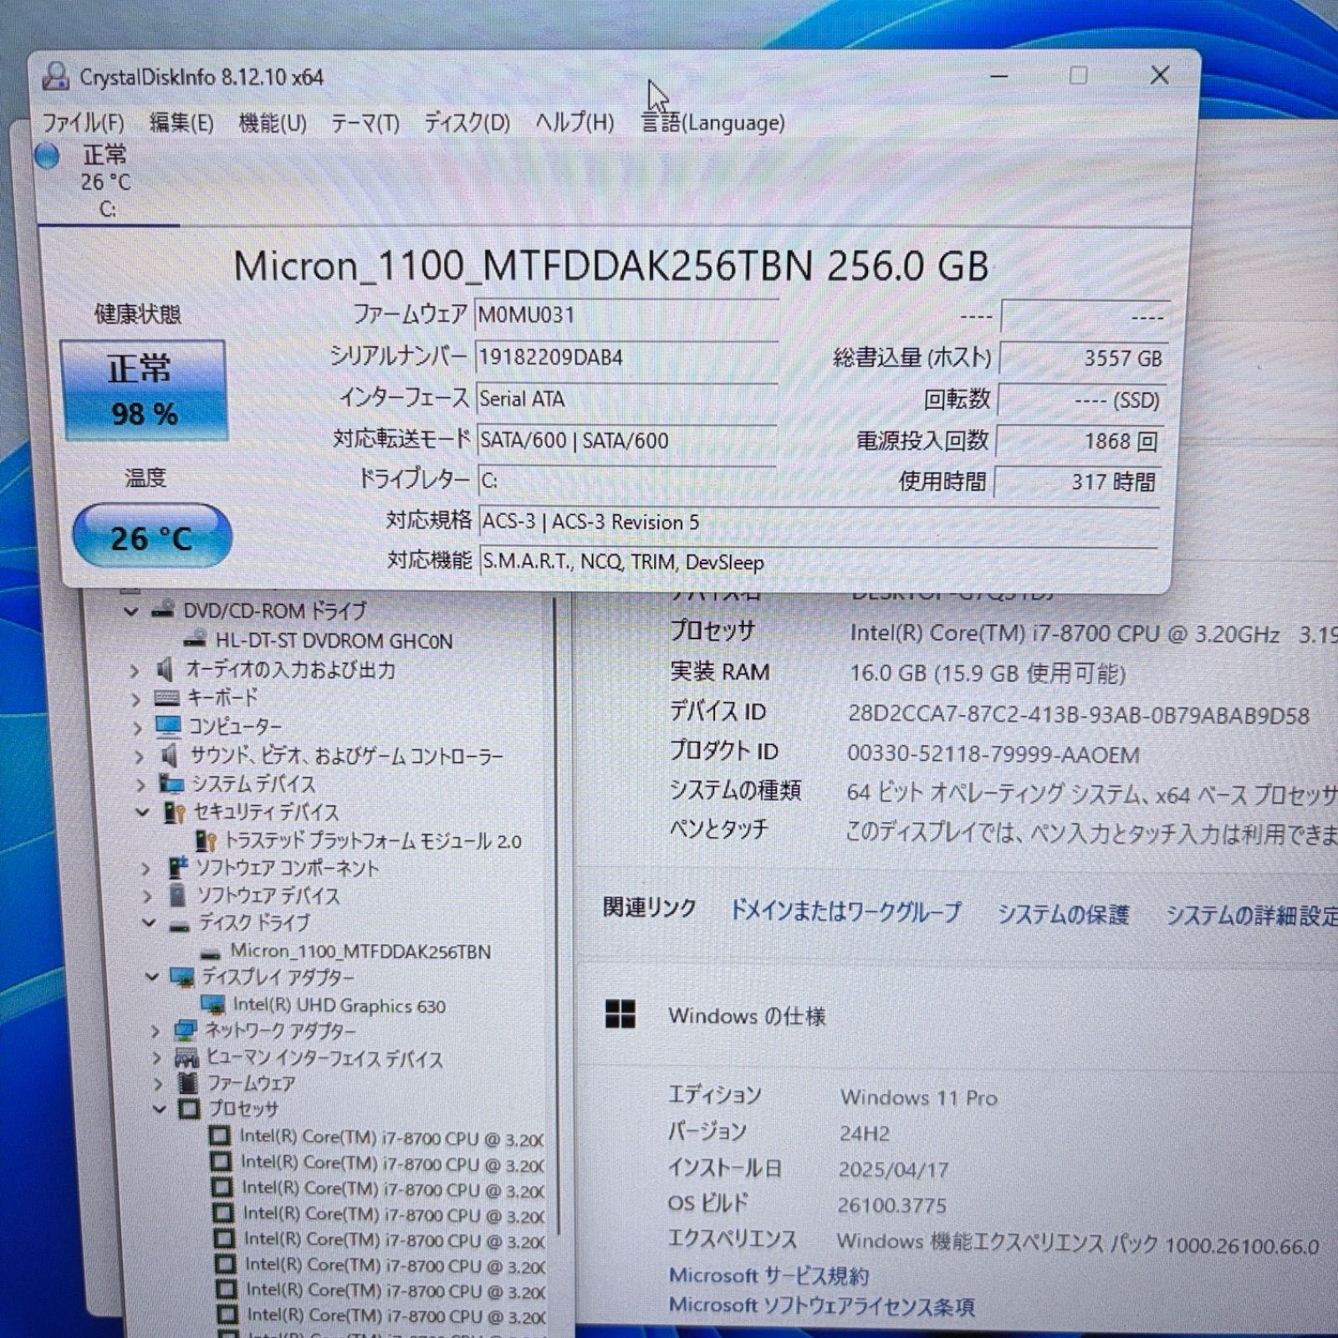Click the firmware field M0MU031
The height and width of the screenshot is (1338, 1338).
pos(626,316)
